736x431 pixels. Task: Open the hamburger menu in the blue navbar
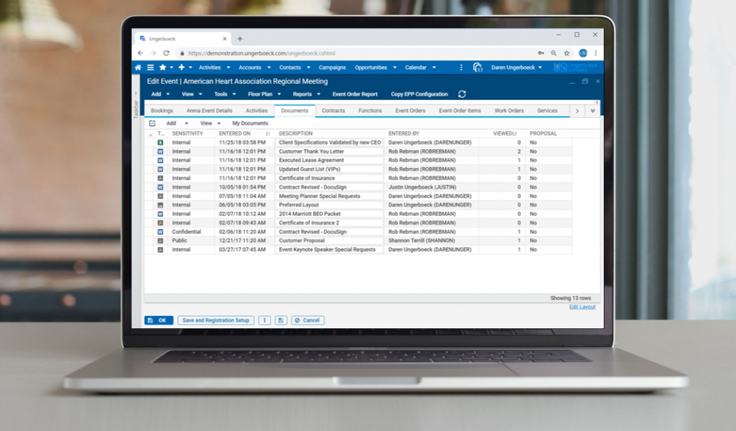(x=150, y=68)
